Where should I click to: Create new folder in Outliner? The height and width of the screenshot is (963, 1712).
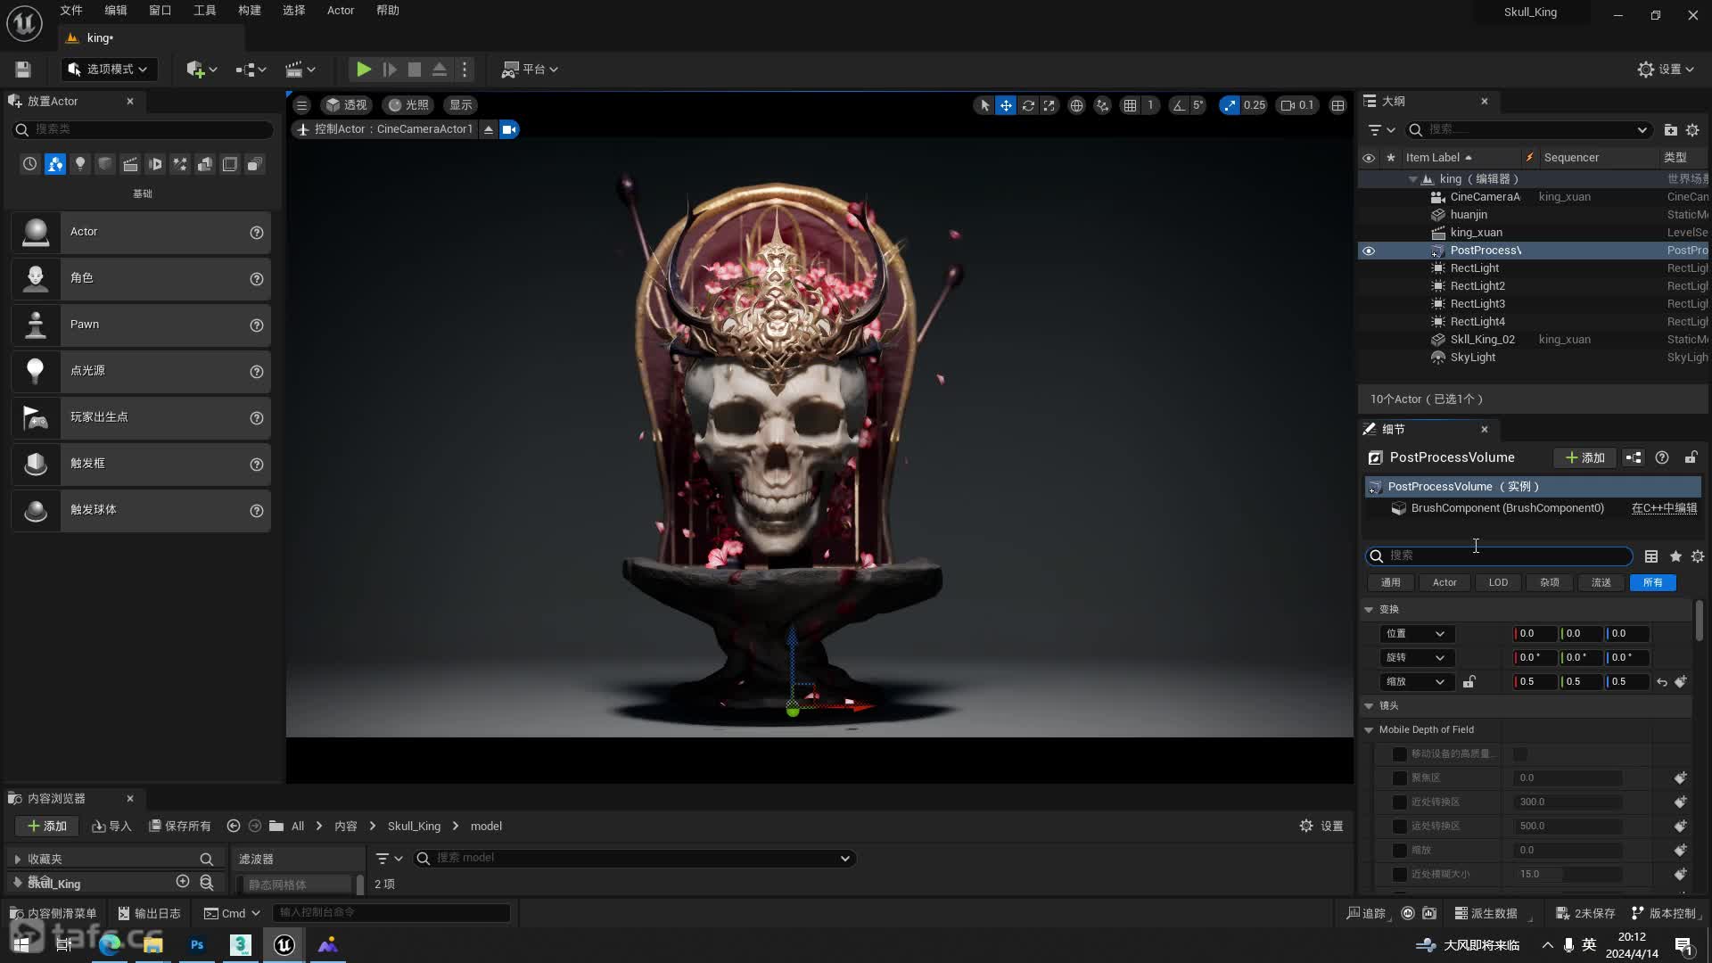1670,130
